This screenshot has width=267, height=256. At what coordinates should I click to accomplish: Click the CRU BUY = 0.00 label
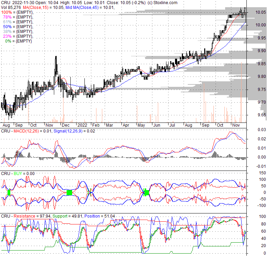click(18, 173)
